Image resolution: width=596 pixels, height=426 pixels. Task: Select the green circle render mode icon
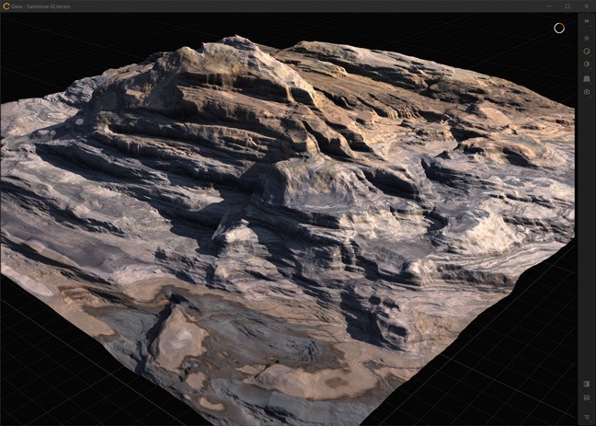pyautogui.click(x=587, y=52)
